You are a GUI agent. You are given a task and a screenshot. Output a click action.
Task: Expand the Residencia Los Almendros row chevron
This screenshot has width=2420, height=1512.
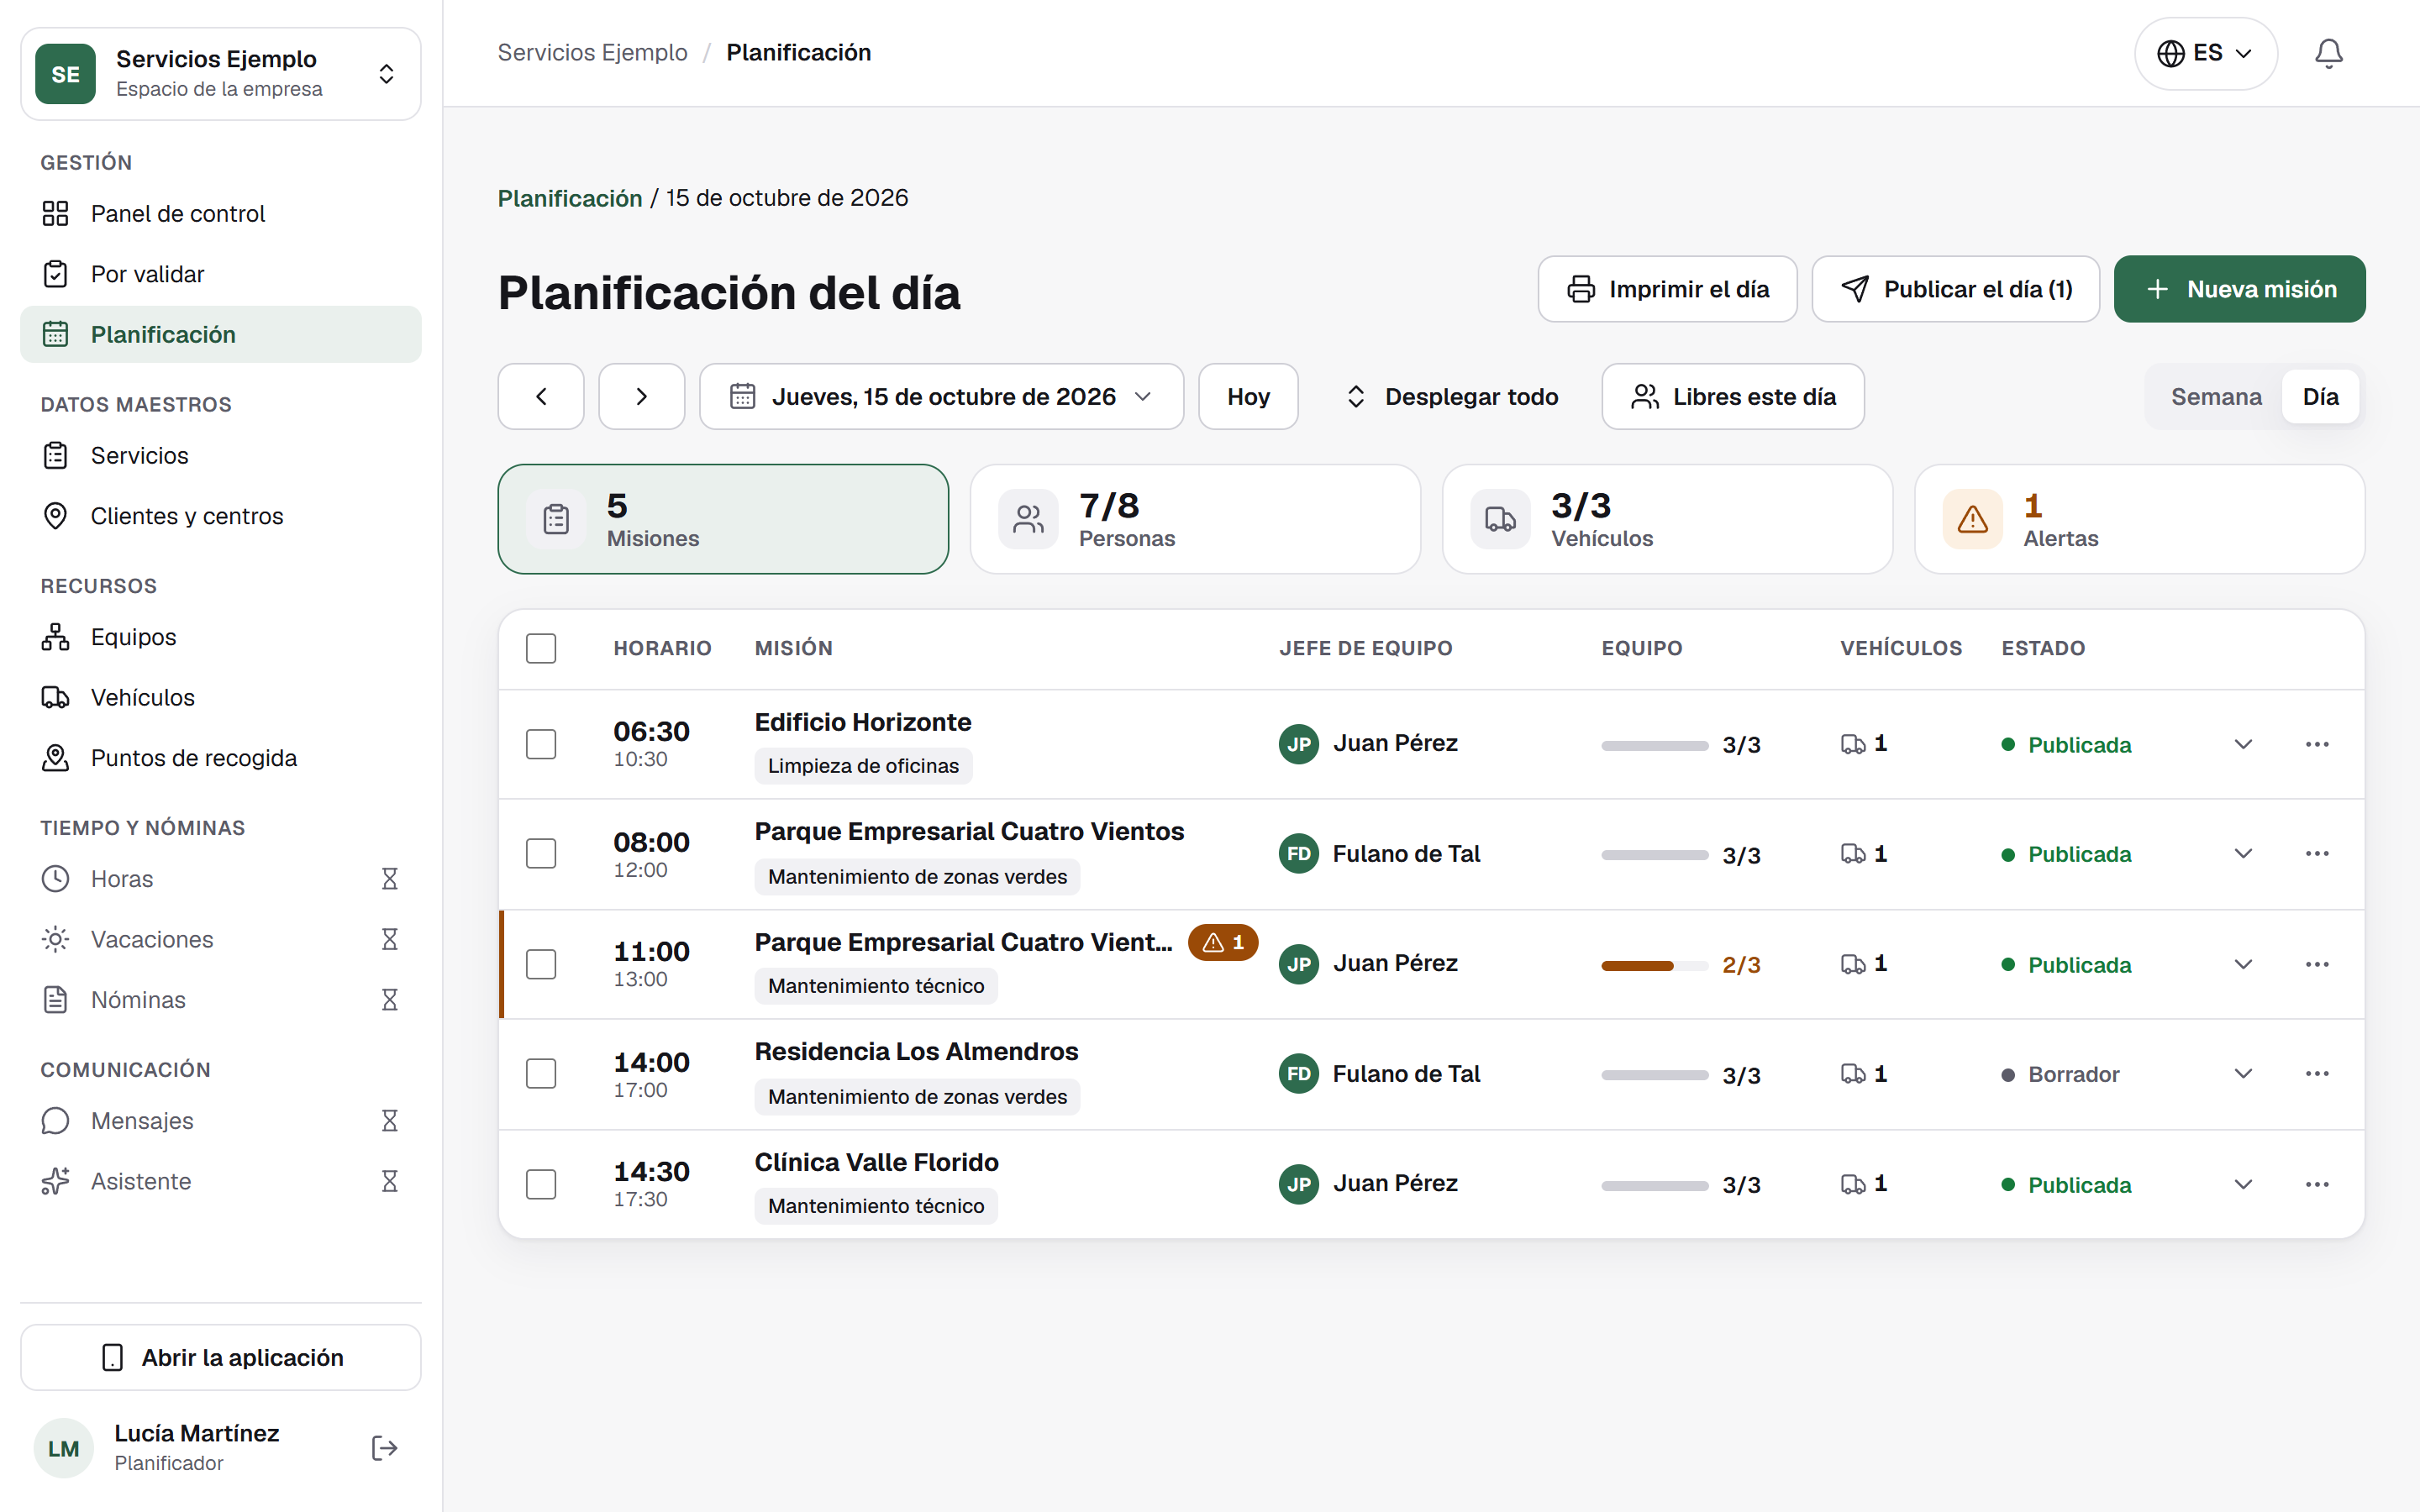pyautogui.click(x=2243, y=1073)
